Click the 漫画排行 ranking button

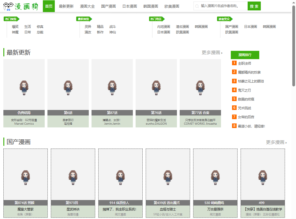(245, 55)
